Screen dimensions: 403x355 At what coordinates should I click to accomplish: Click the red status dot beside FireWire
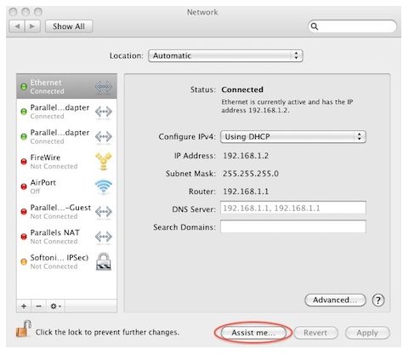(24, 162)
